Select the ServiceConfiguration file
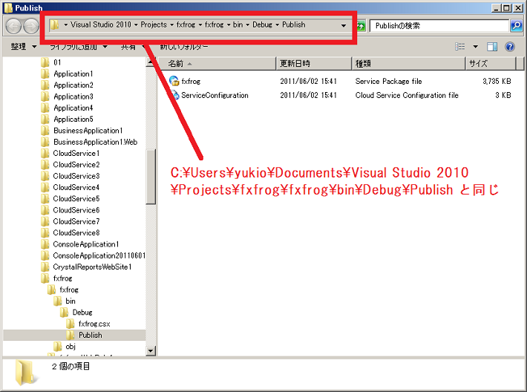Image resolution: width=527 pixels, height=392 pixels. pos(214,95)
